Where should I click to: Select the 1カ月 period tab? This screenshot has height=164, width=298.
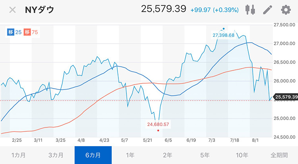[x=18, y=155]
